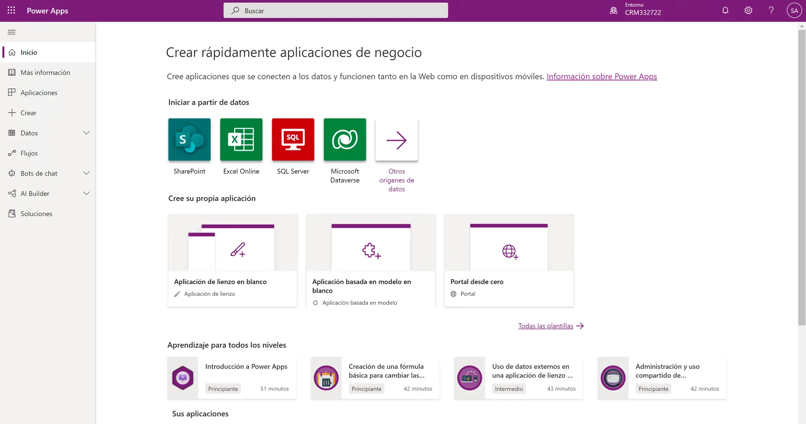Image resolution: width=806 pixels, height=424 pixels.
Task: Click the Introducción a Power Apps badge icon
Action: pos(183,378)
